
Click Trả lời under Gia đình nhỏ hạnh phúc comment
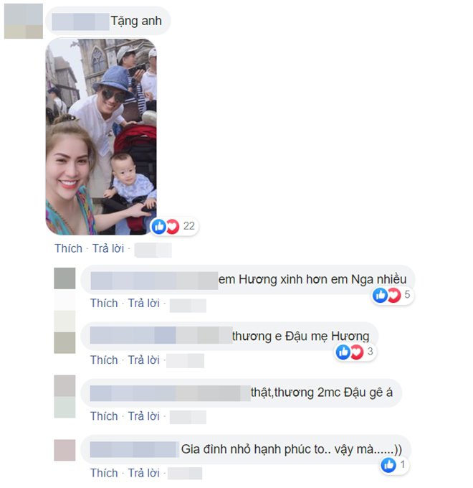pyautogui.click(x=144, y=473)
